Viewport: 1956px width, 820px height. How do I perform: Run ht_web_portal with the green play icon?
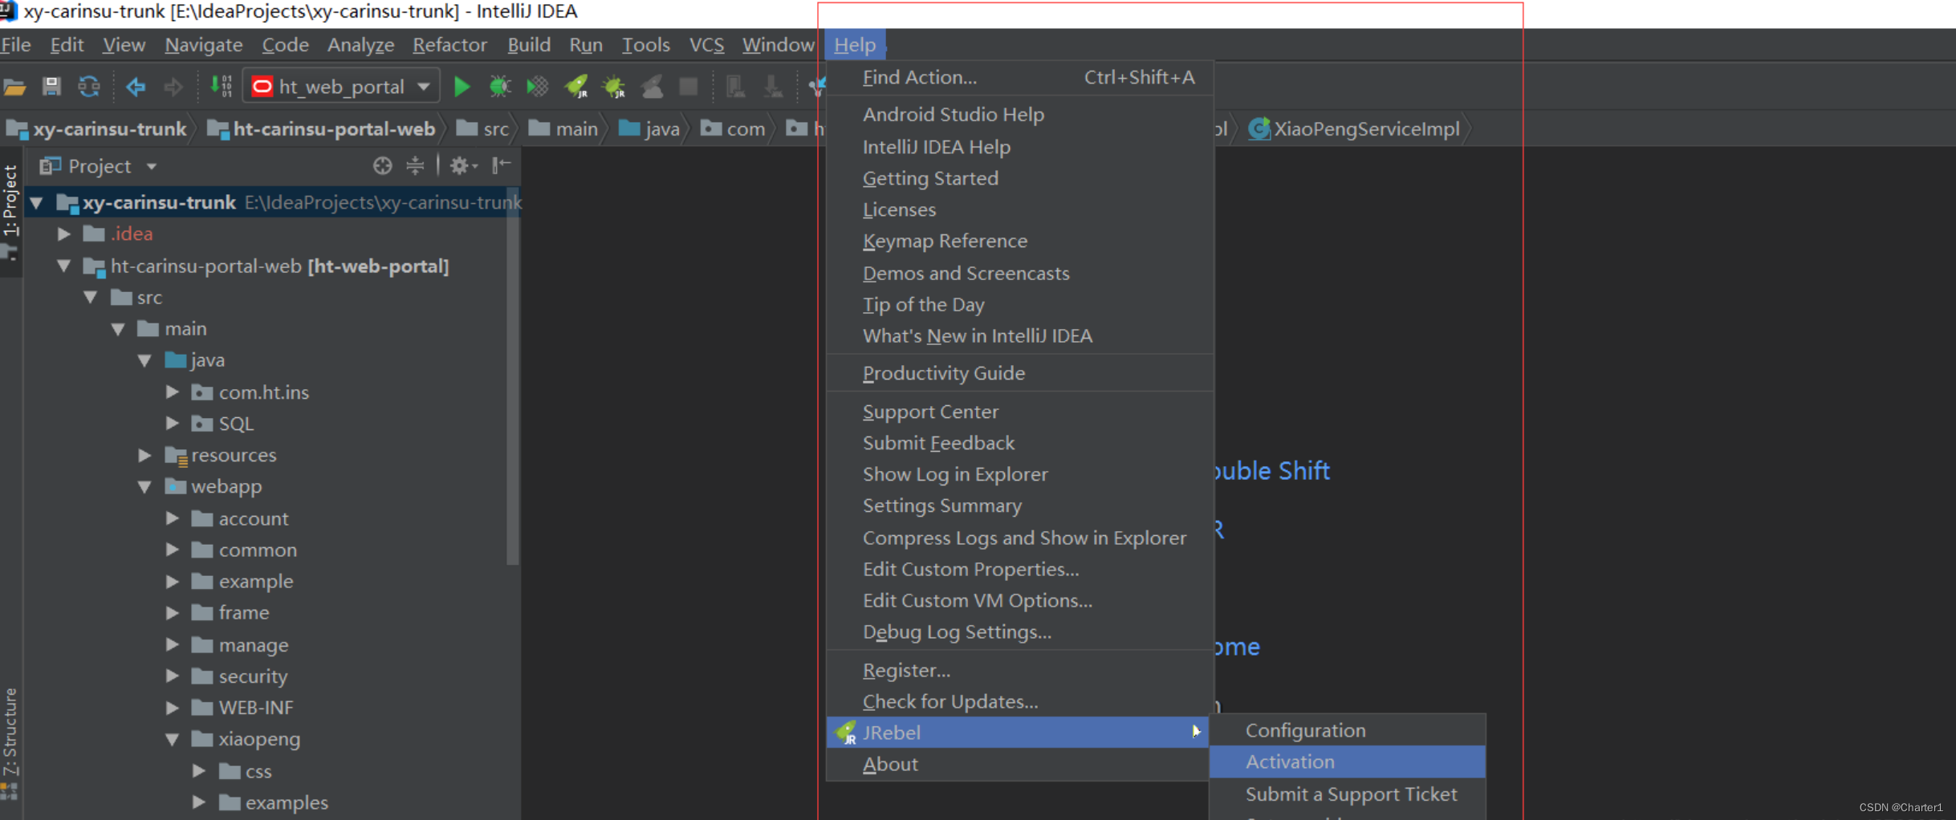(462, 87)
